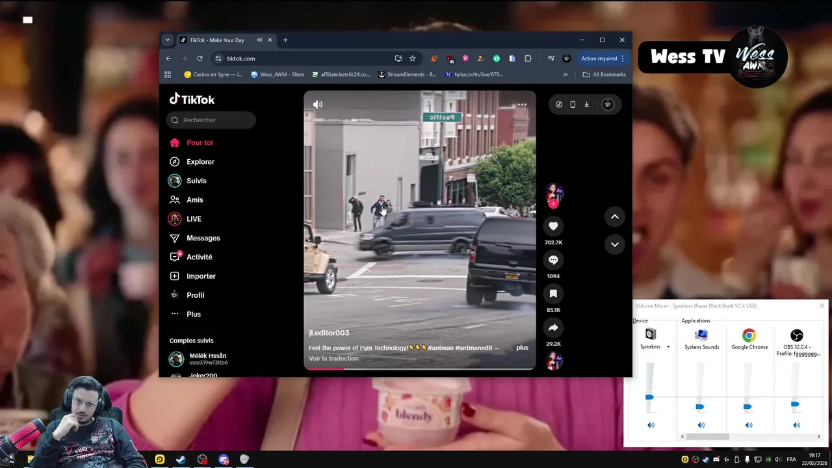
Task: Click the #antman hashtag
Action: (441, 348)
